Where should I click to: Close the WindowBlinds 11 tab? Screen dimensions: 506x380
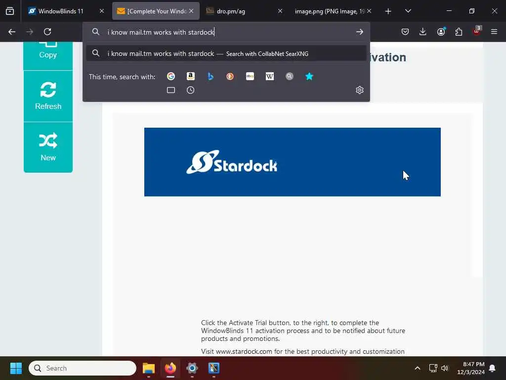(x=102, y=11)
